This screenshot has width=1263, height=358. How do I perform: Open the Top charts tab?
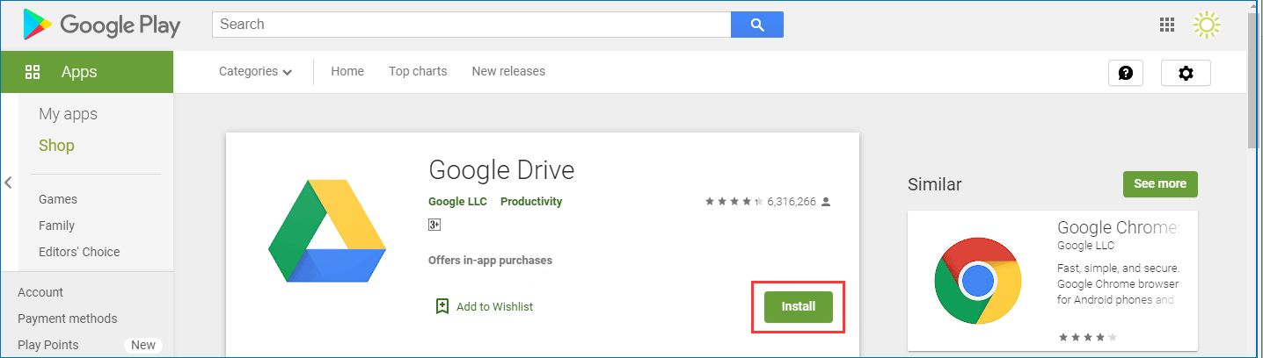pyautogui.click(x=418, y=71)
